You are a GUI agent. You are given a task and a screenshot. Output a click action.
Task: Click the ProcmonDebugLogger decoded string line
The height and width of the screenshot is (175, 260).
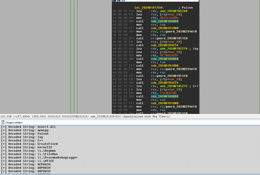pos(39,157)
